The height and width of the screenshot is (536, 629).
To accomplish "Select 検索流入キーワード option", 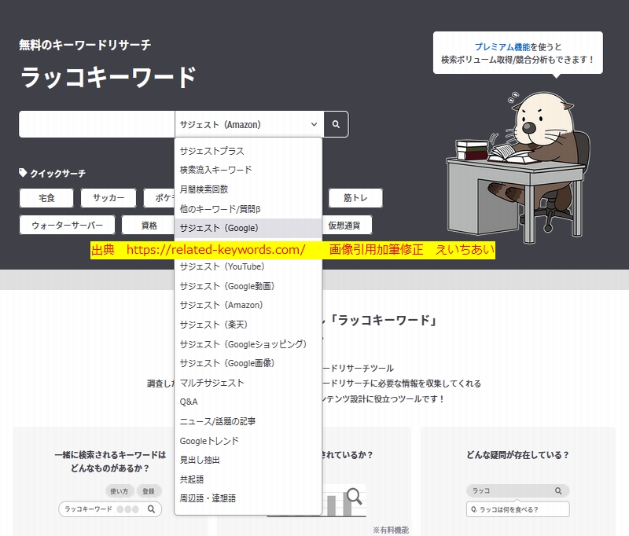I will (x=248, y=170).
